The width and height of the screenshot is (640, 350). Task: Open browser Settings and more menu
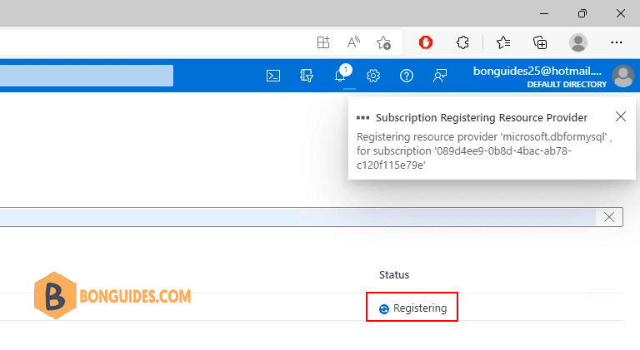(617, 42)
